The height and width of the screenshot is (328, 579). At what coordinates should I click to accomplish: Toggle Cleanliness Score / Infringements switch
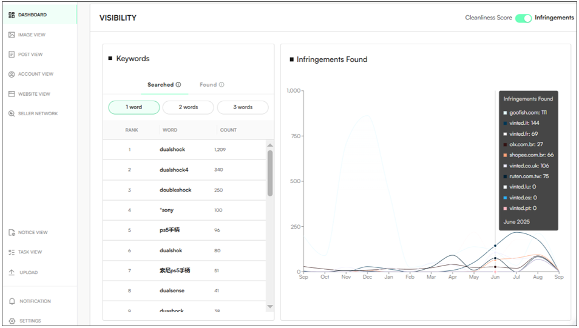pos(523,18)
